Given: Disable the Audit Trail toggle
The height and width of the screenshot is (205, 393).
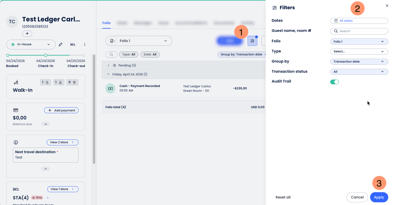Looking at the screenshot, I should [334, 82].
